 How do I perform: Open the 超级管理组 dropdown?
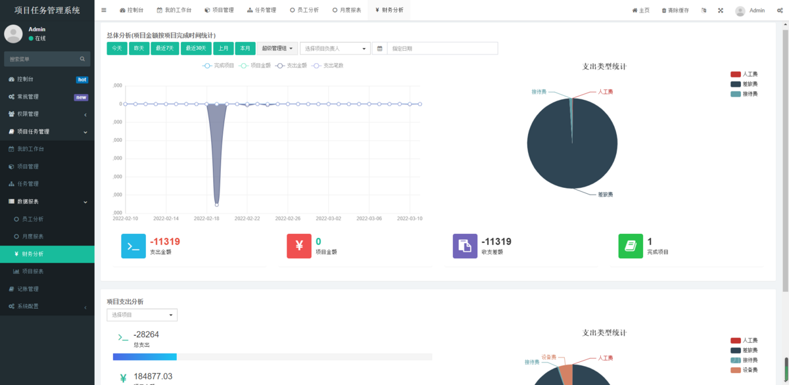pyautogui.click(x=276, y=48)
